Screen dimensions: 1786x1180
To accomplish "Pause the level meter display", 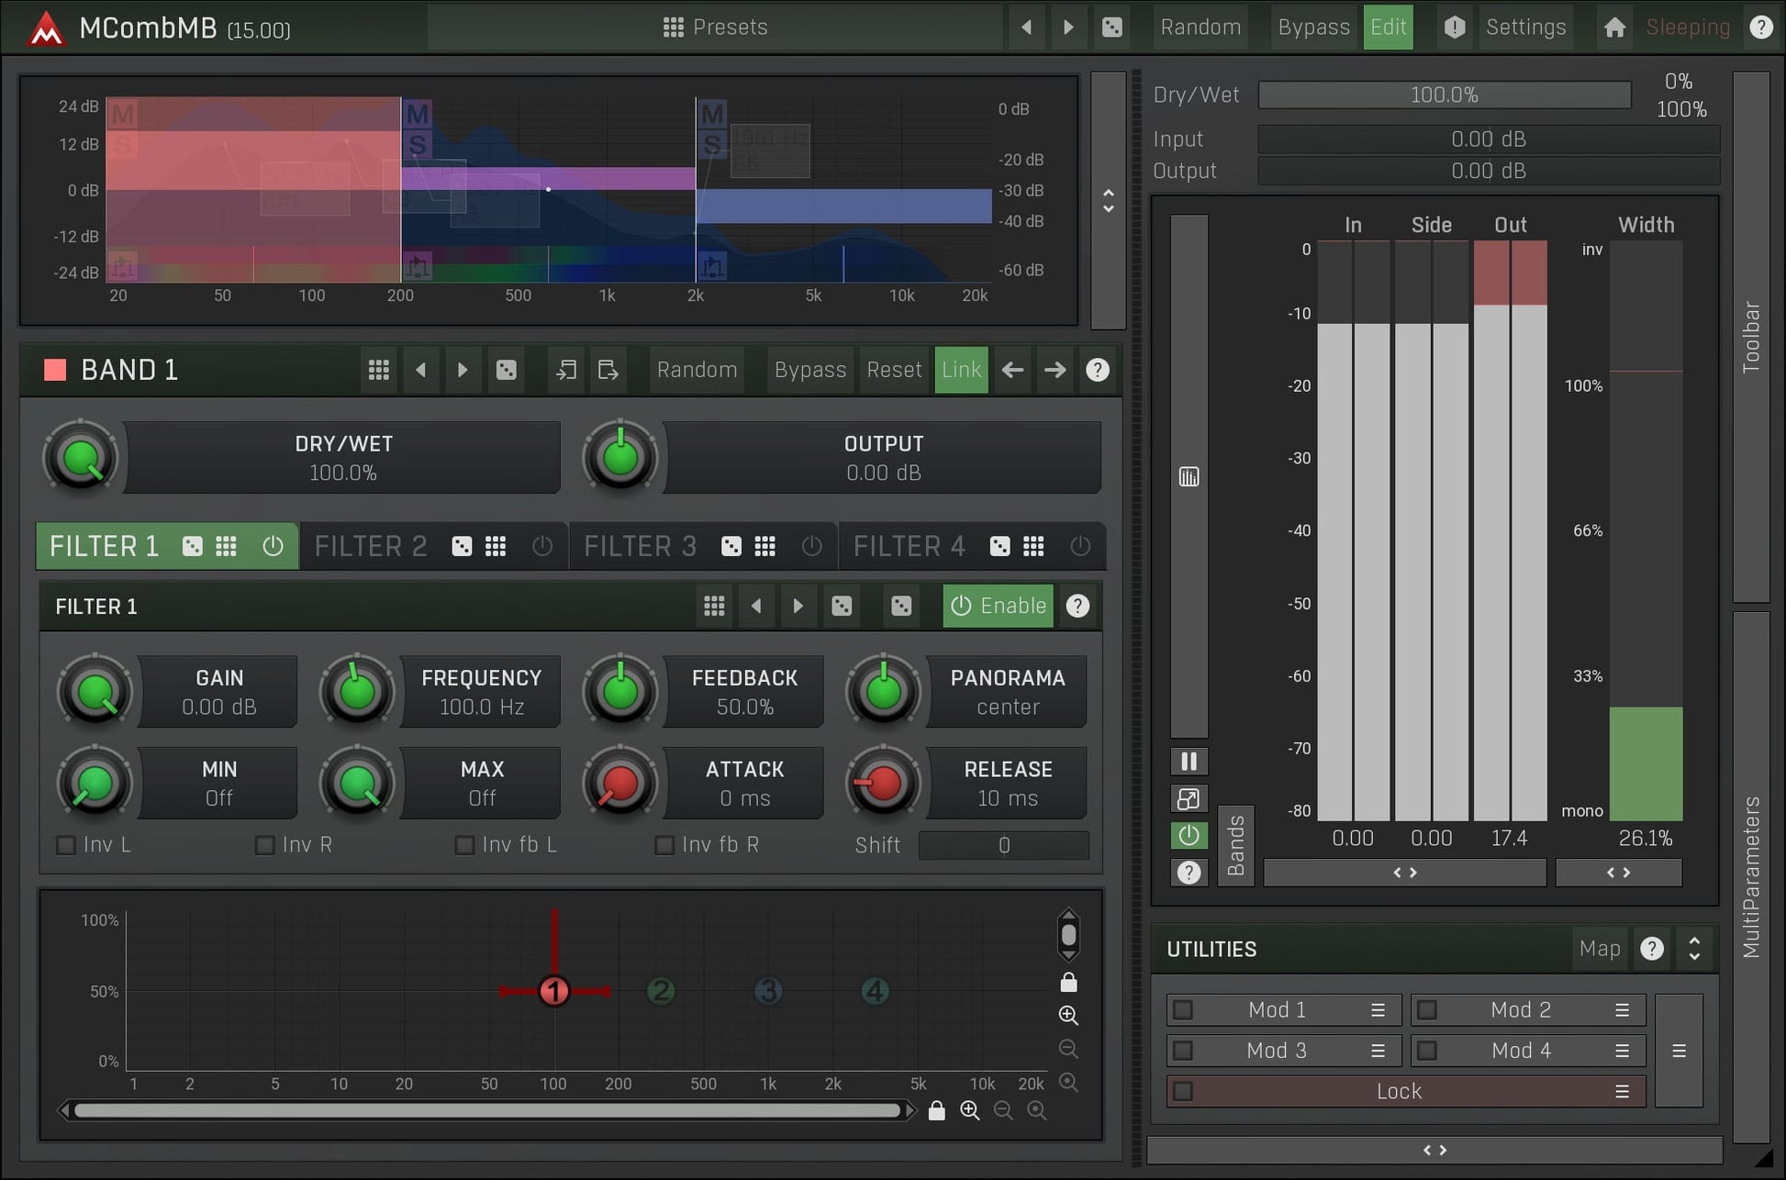I will point(1189,762).
